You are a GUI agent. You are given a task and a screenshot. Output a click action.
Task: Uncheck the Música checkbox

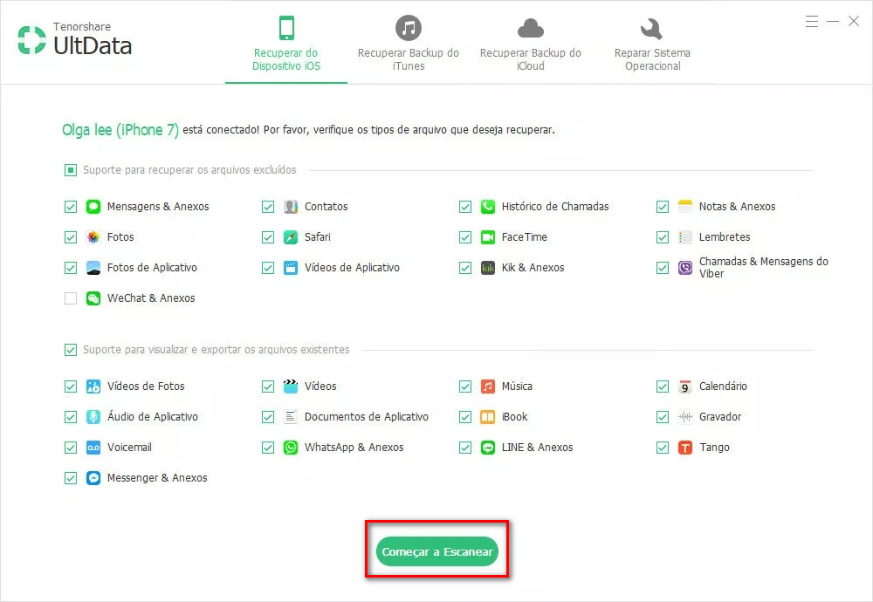click(465, 387)
